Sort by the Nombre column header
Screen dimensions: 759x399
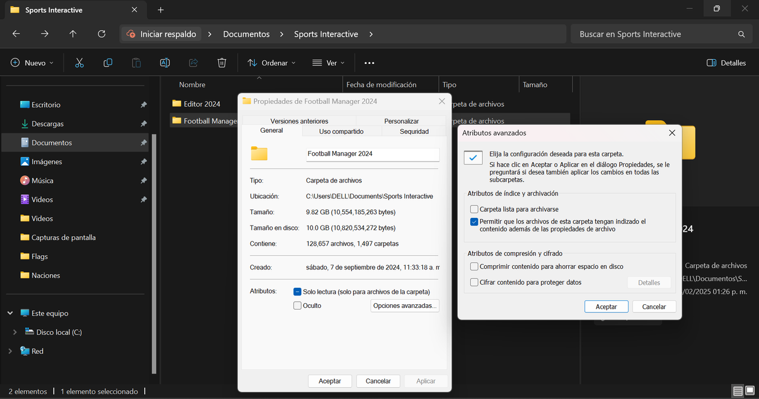(256, 85)
